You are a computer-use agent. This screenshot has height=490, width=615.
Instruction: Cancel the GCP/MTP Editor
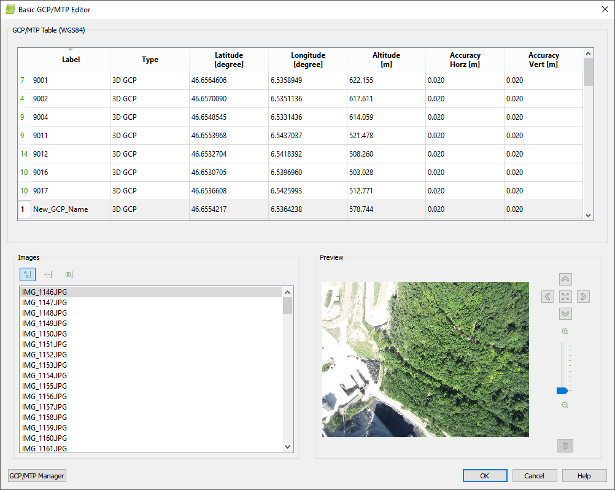pos(534,475)
